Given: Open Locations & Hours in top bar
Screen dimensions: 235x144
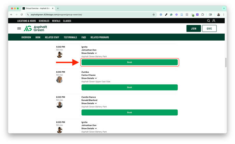Looking at the screenshot, I should [27, 21].
